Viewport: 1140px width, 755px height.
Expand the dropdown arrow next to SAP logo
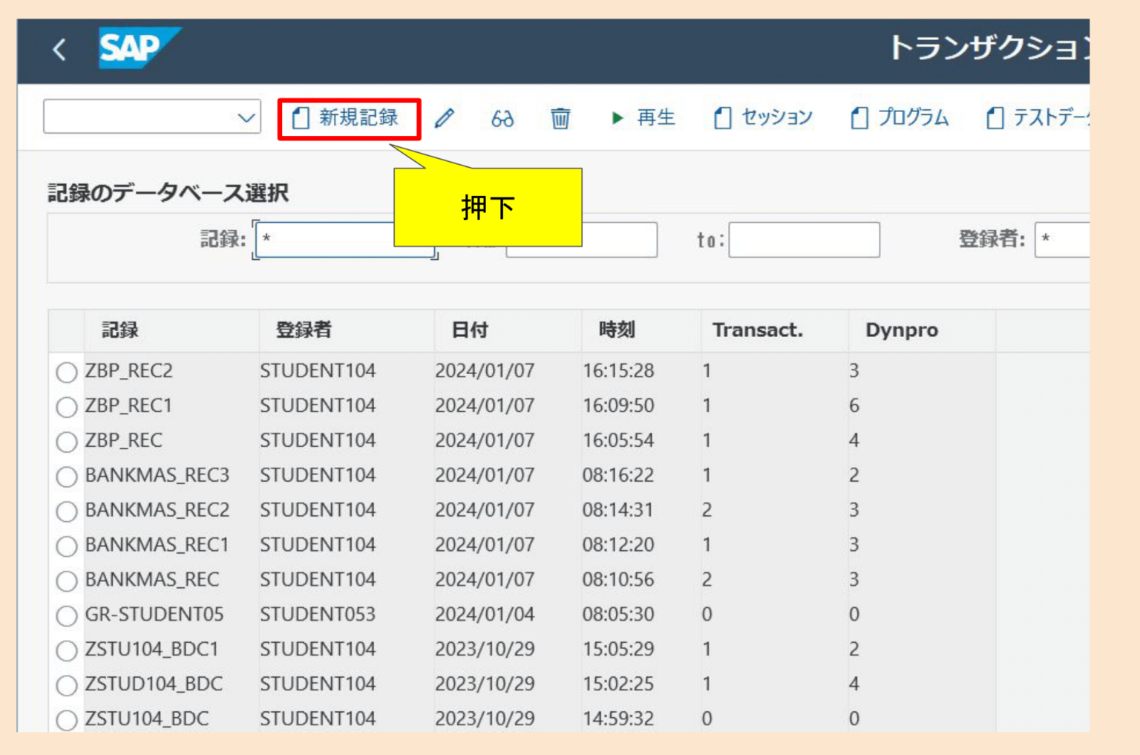pyautogui.click(x=245, y=117)
